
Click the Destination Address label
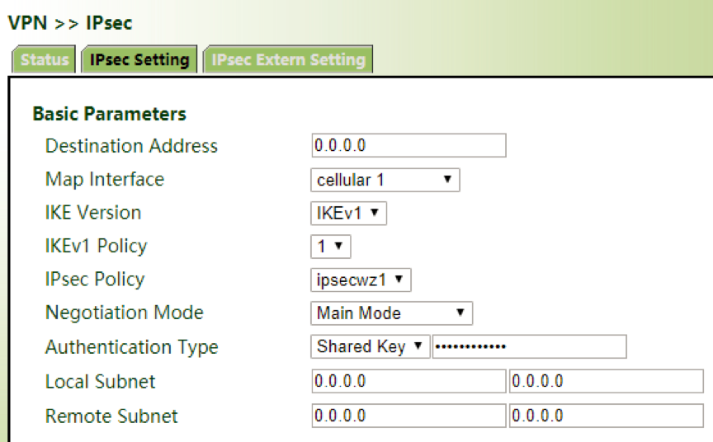131,146
